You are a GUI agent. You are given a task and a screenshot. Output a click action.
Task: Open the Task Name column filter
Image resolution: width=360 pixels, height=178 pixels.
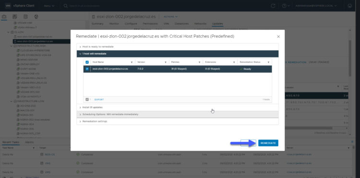tap(34, 148)
